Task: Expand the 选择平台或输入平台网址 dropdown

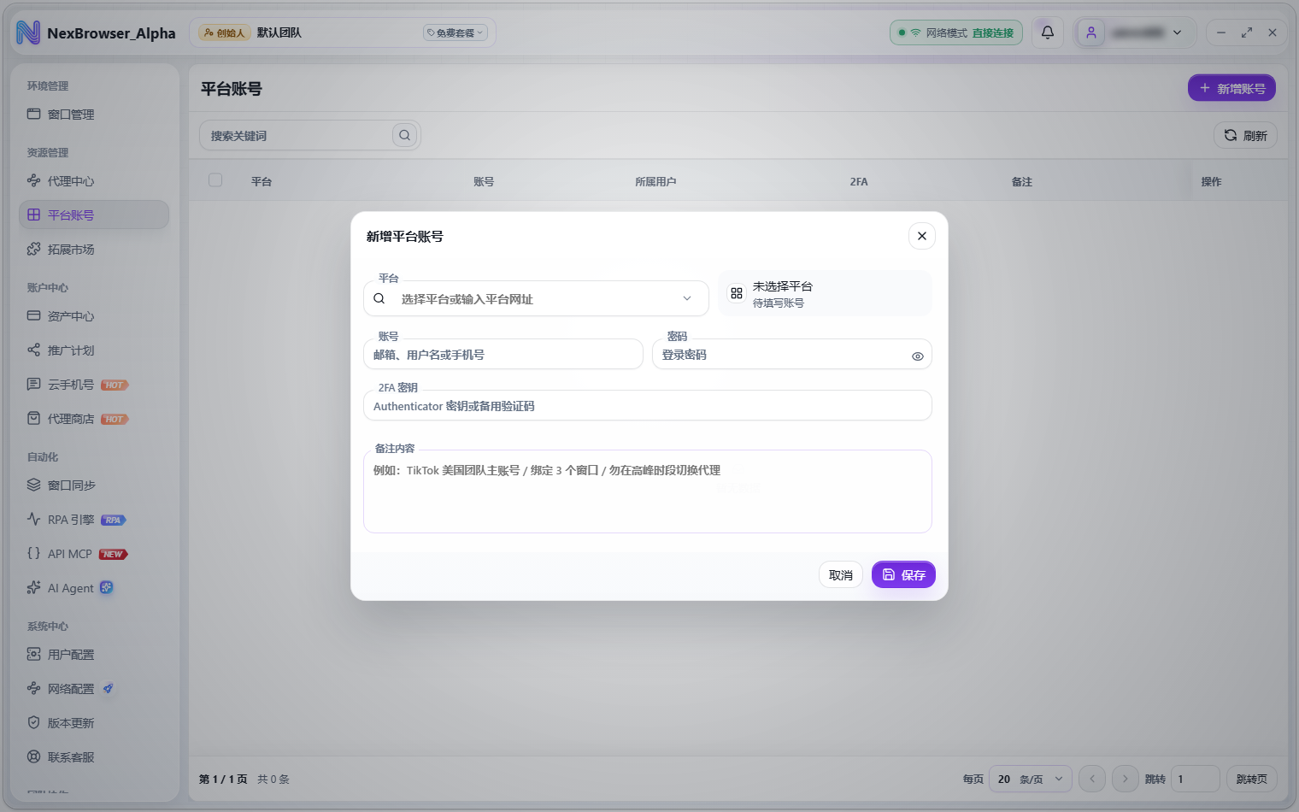Action: pos(536,298)
